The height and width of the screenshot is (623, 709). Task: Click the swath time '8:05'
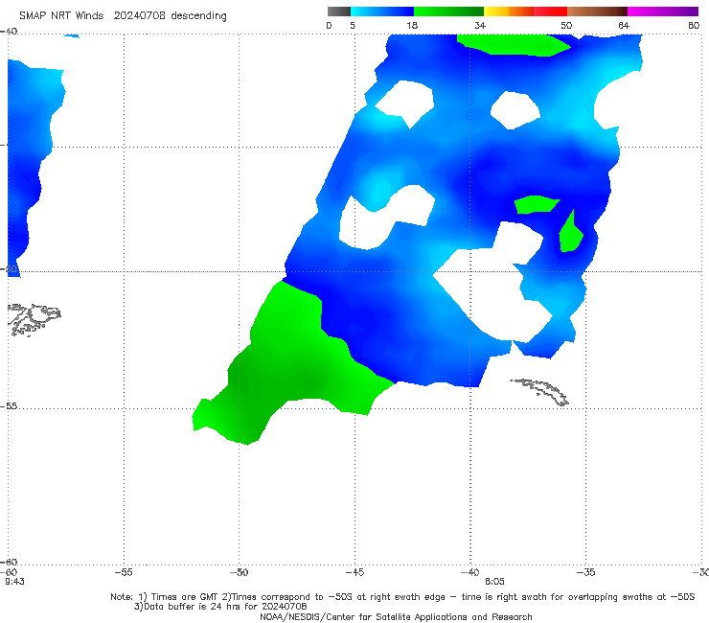(x=494, y=582)
